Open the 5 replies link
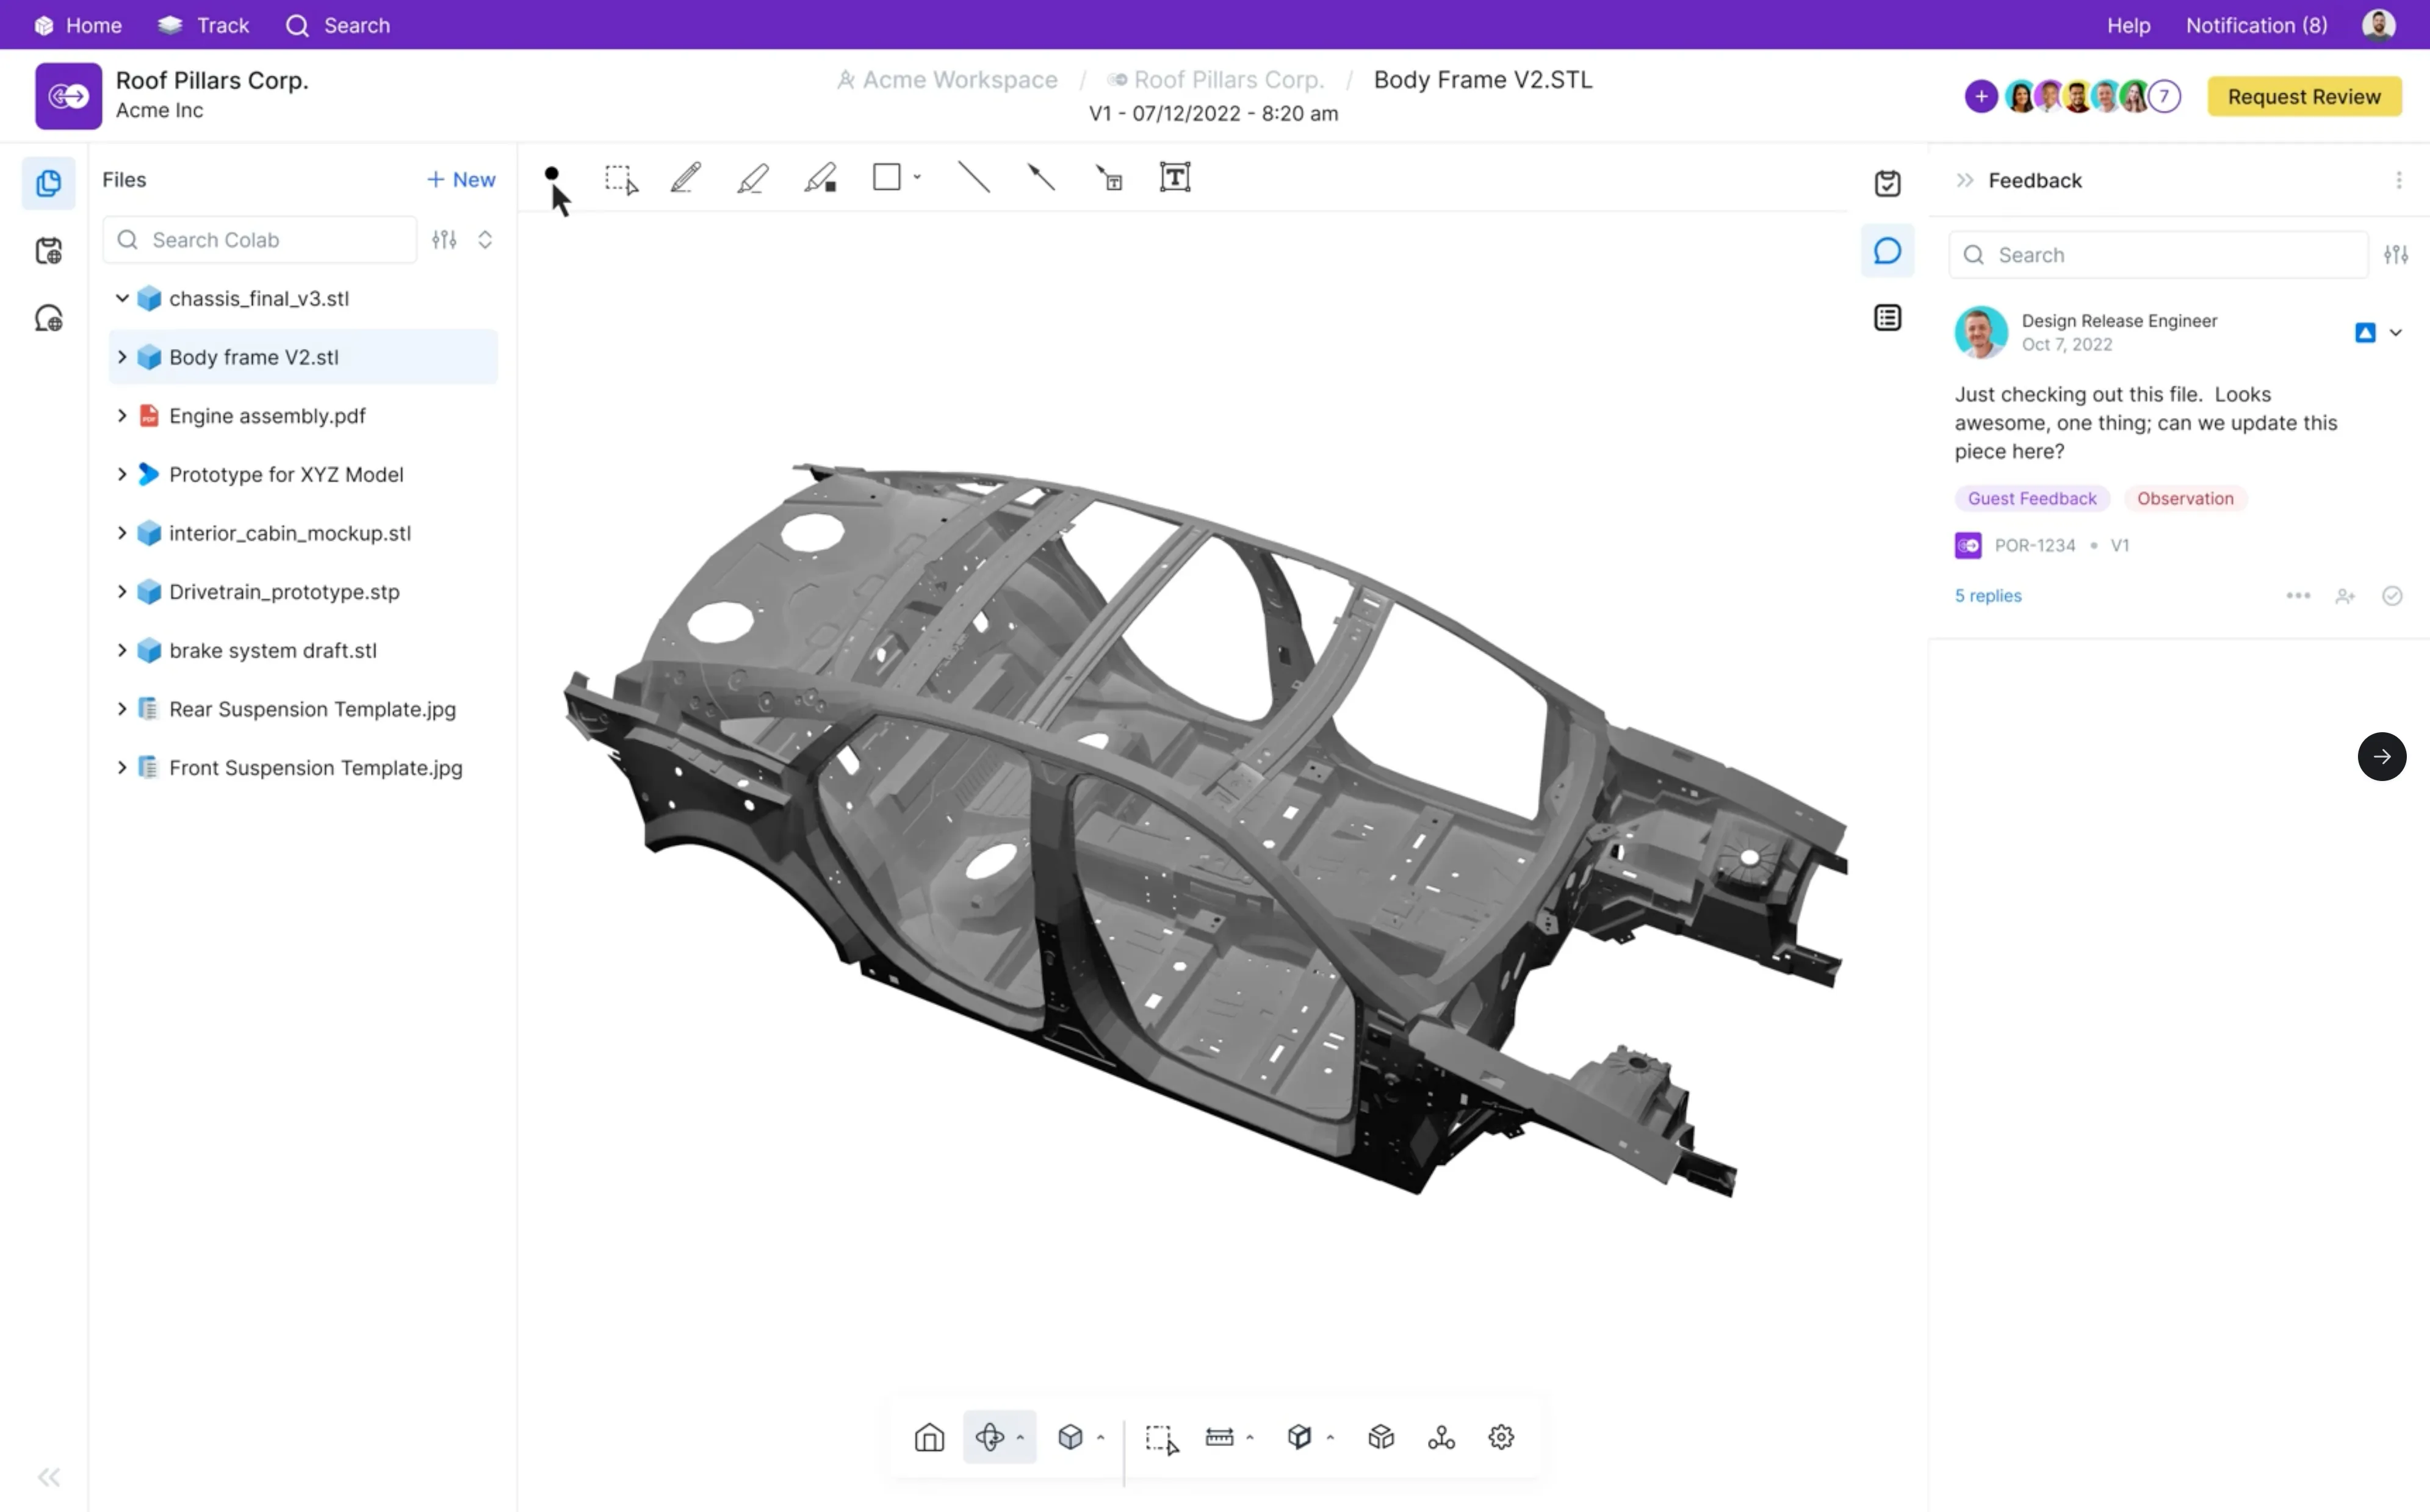2430x1512 pixels. [x=1988, y=596]
